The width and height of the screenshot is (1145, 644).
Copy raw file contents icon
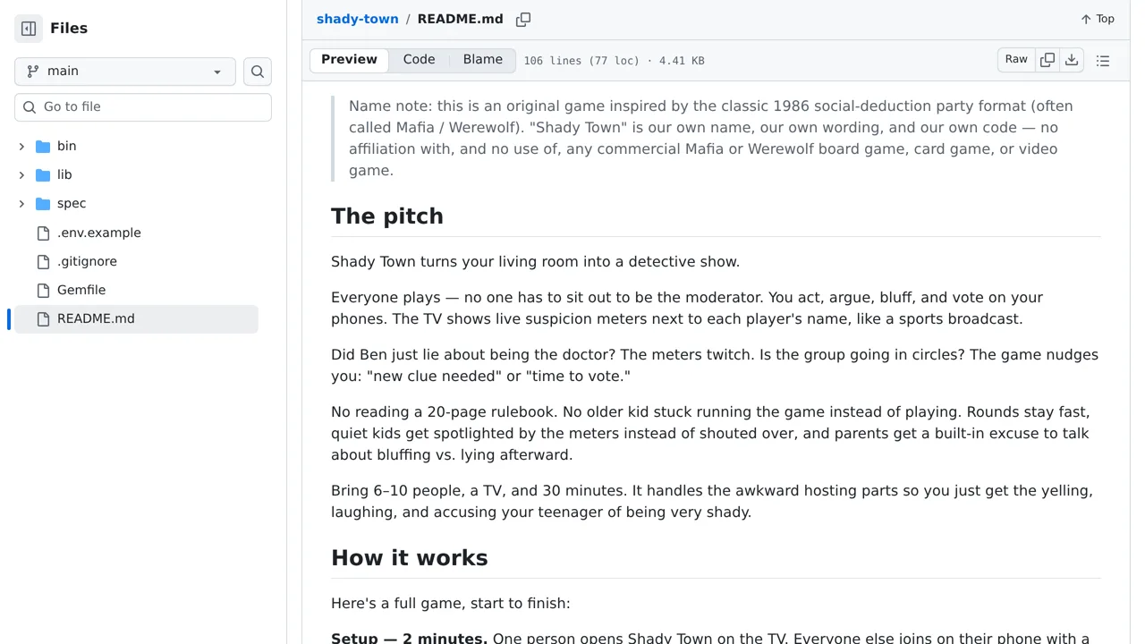[x=1047, y=60]
